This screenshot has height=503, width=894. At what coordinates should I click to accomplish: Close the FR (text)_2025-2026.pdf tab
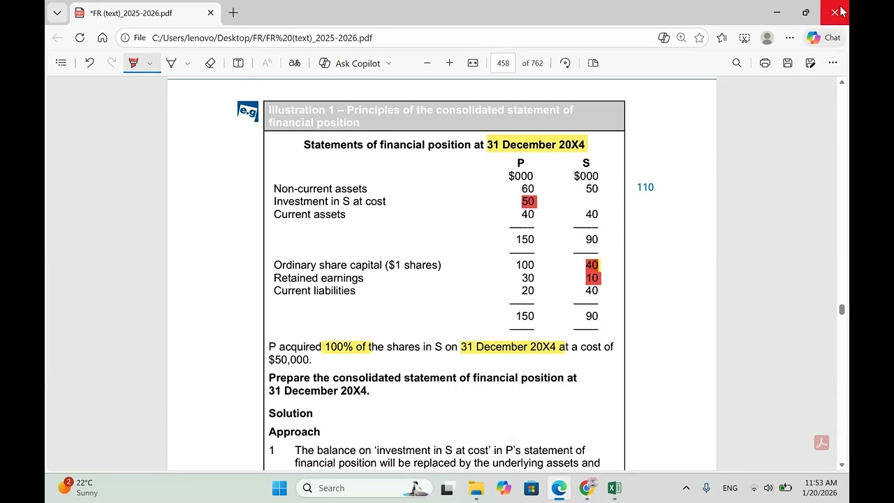pyautogui.click(x=210, y=13)
